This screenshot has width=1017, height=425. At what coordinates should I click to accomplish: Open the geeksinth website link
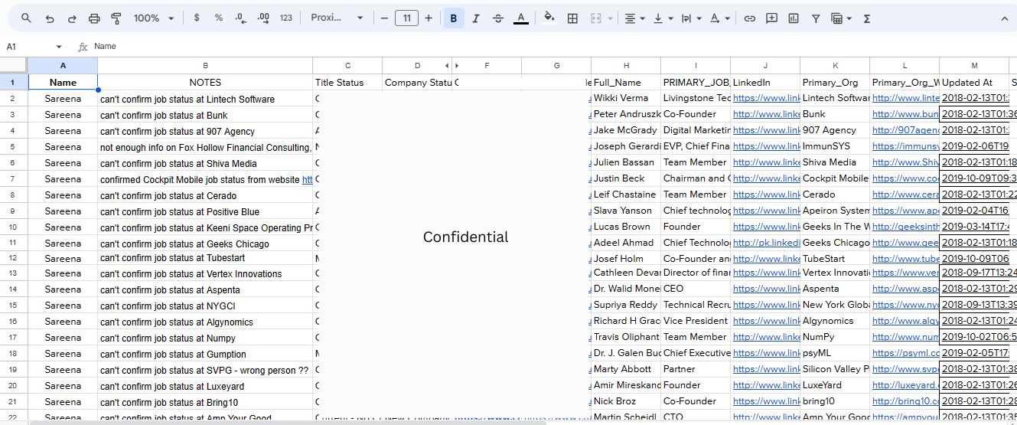coord(905,227)
